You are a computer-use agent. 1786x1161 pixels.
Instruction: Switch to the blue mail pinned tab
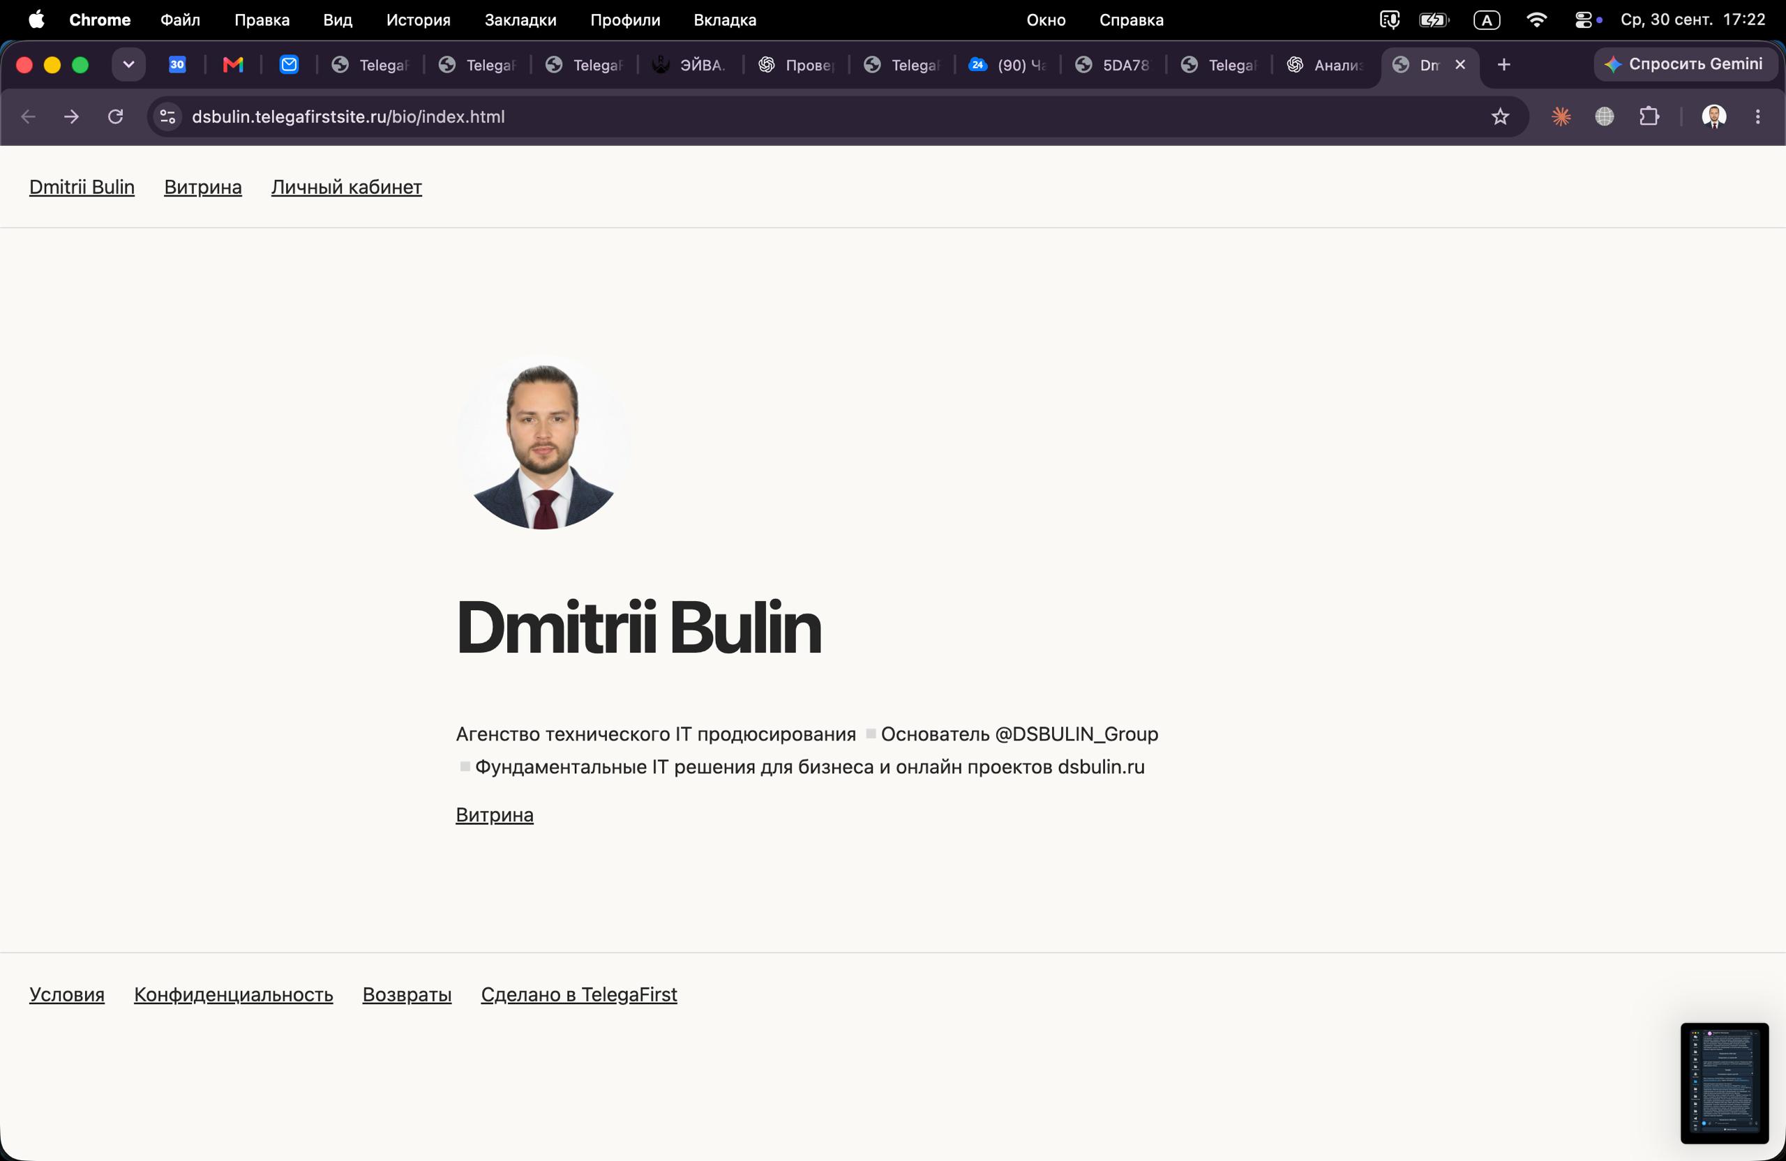point(289,66)
